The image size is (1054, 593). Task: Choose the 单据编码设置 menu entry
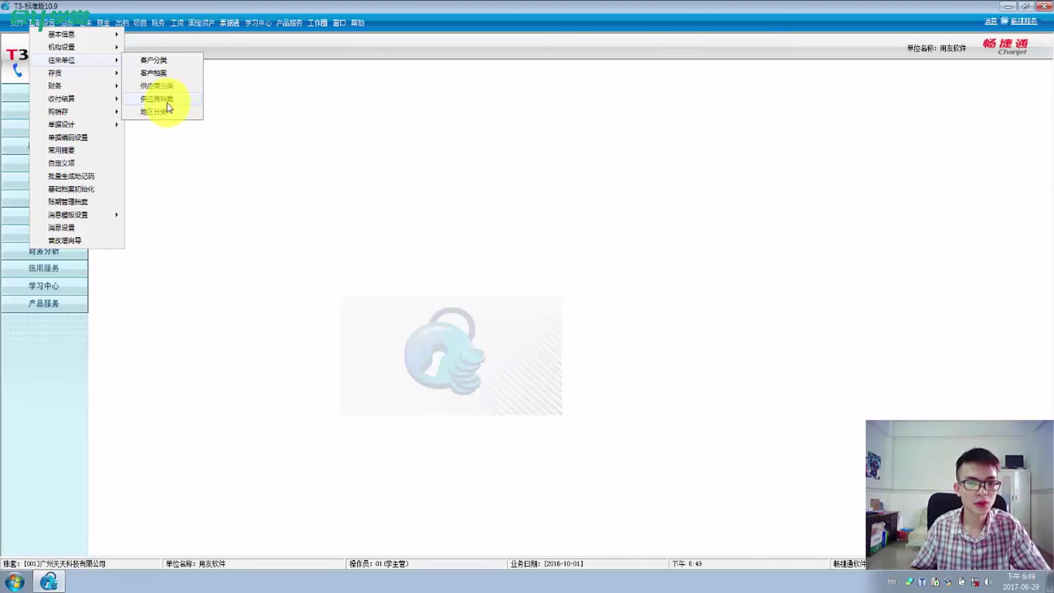(68, 137)
